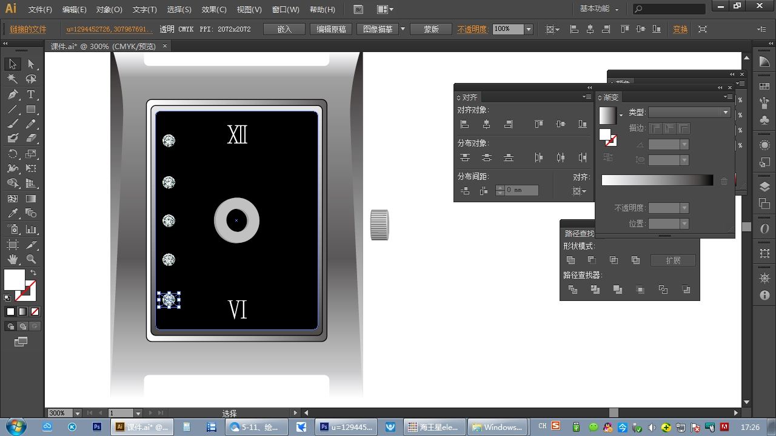The image size is (776, 436).
Task: Select the Pen tool in the toolbox
Action: click(x=13, y=94)
